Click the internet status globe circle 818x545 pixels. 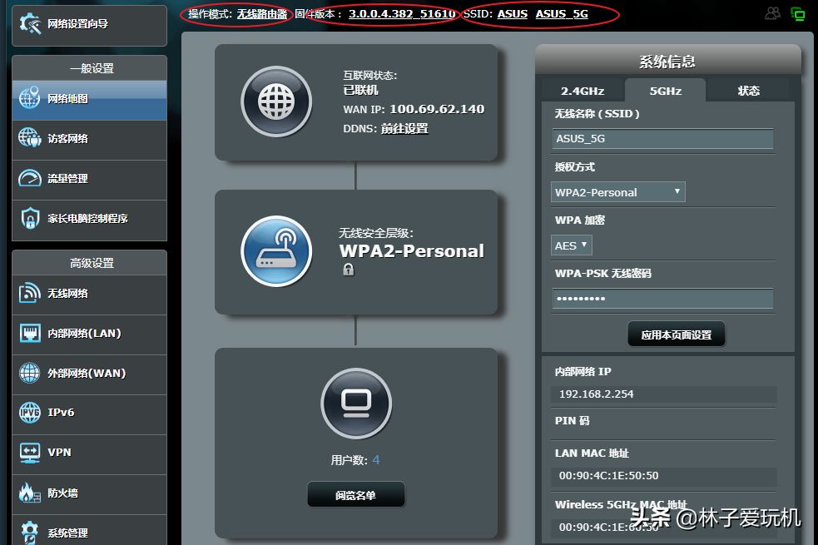pyautogui.click(x=276, y=102)
